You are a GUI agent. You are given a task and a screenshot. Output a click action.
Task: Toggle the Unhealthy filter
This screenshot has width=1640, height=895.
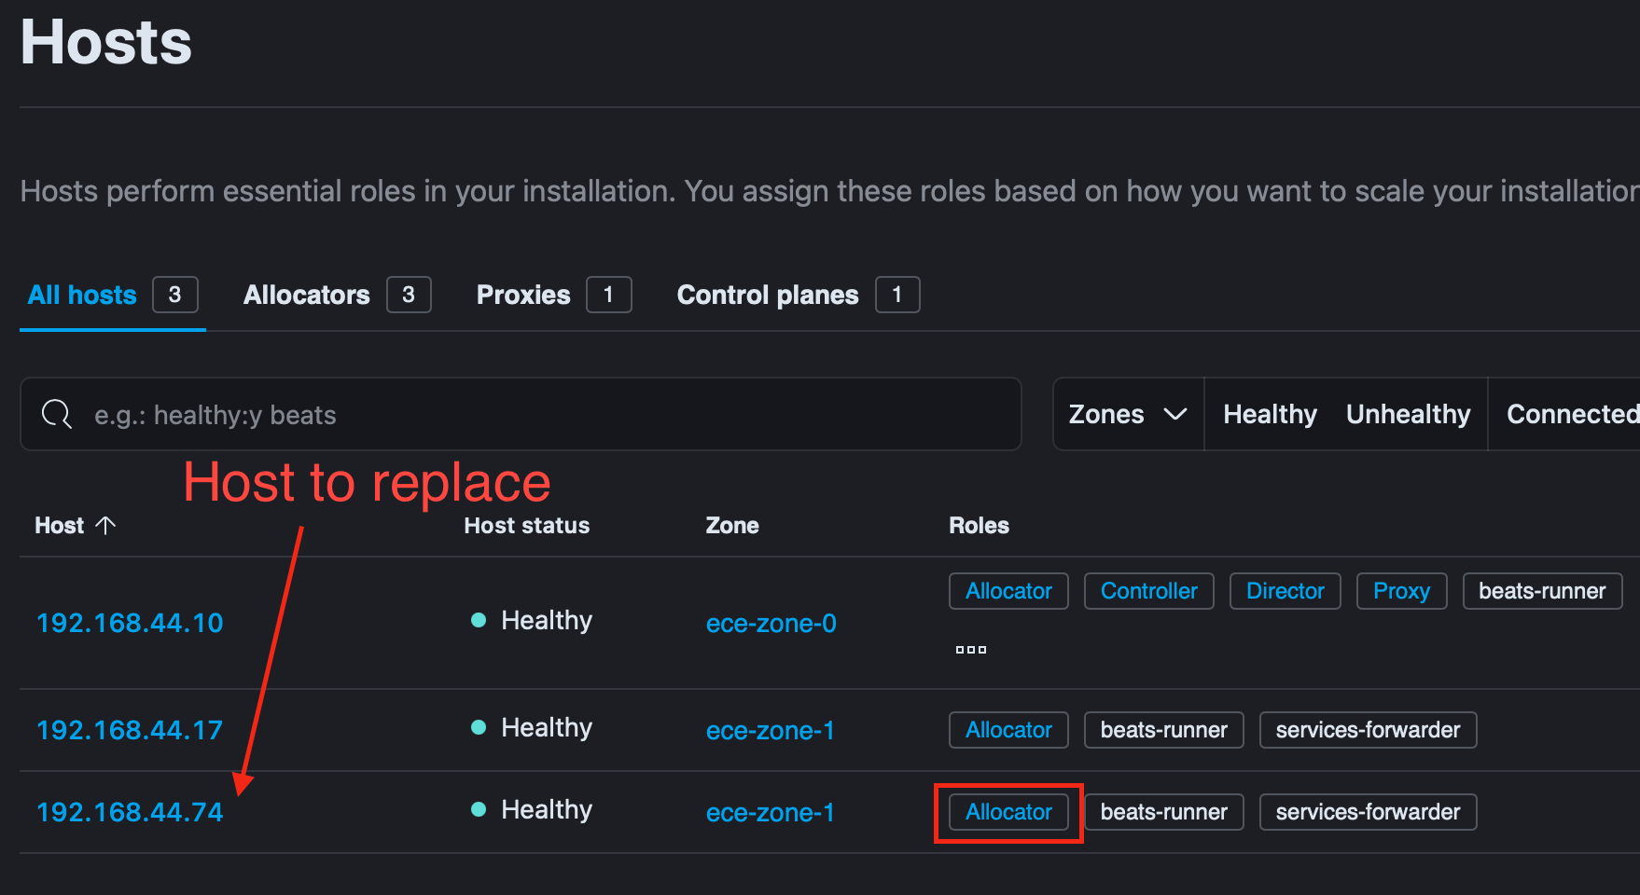[1408, 414]
